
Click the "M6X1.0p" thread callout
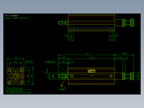point(29,61)
